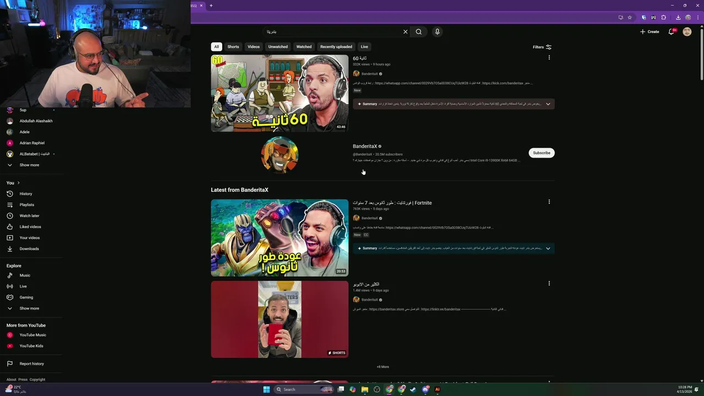Open Adrian Raphiel subscription channel

click(31, 143)
